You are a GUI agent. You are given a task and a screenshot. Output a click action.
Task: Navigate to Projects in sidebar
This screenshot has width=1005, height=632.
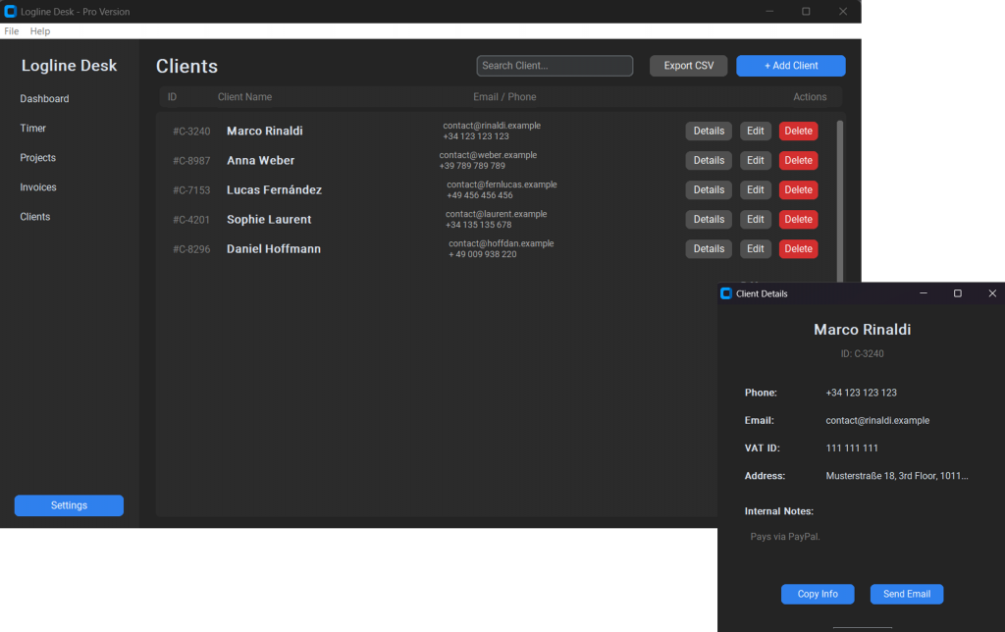[38, 158]
